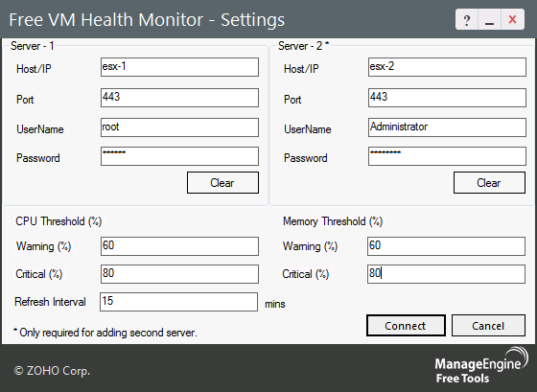
Task: Click the 'Server - 1' group label
Action: coord(33,46)
